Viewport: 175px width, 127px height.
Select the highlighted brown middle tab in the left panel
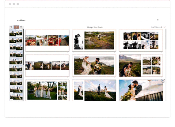coord(16,27)
